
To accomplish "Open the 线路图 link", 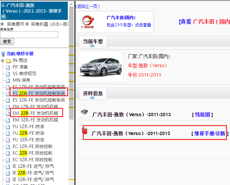I will (x=202, y=115).
